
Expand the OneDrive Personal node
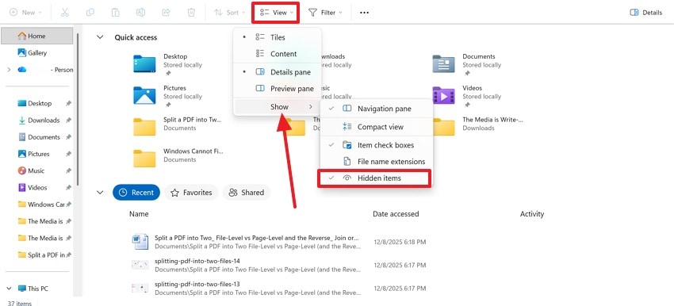pyautogui.click(x=9, y=70)
